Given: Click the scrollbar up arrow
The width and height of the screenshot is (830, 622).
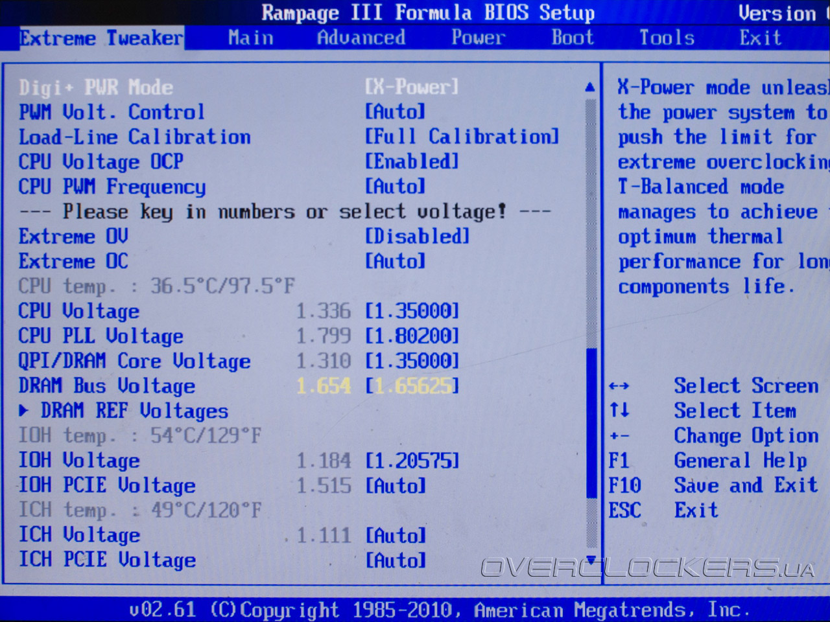Looking at the screenshot, I should point(589,87).
